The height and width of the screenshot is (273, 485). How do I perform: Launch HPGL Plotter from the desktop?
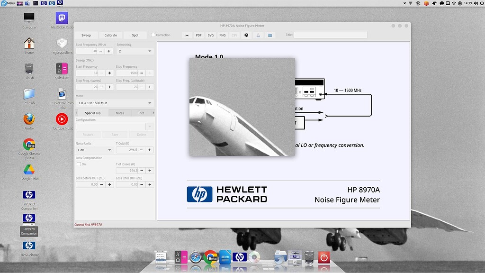point(29,246)
